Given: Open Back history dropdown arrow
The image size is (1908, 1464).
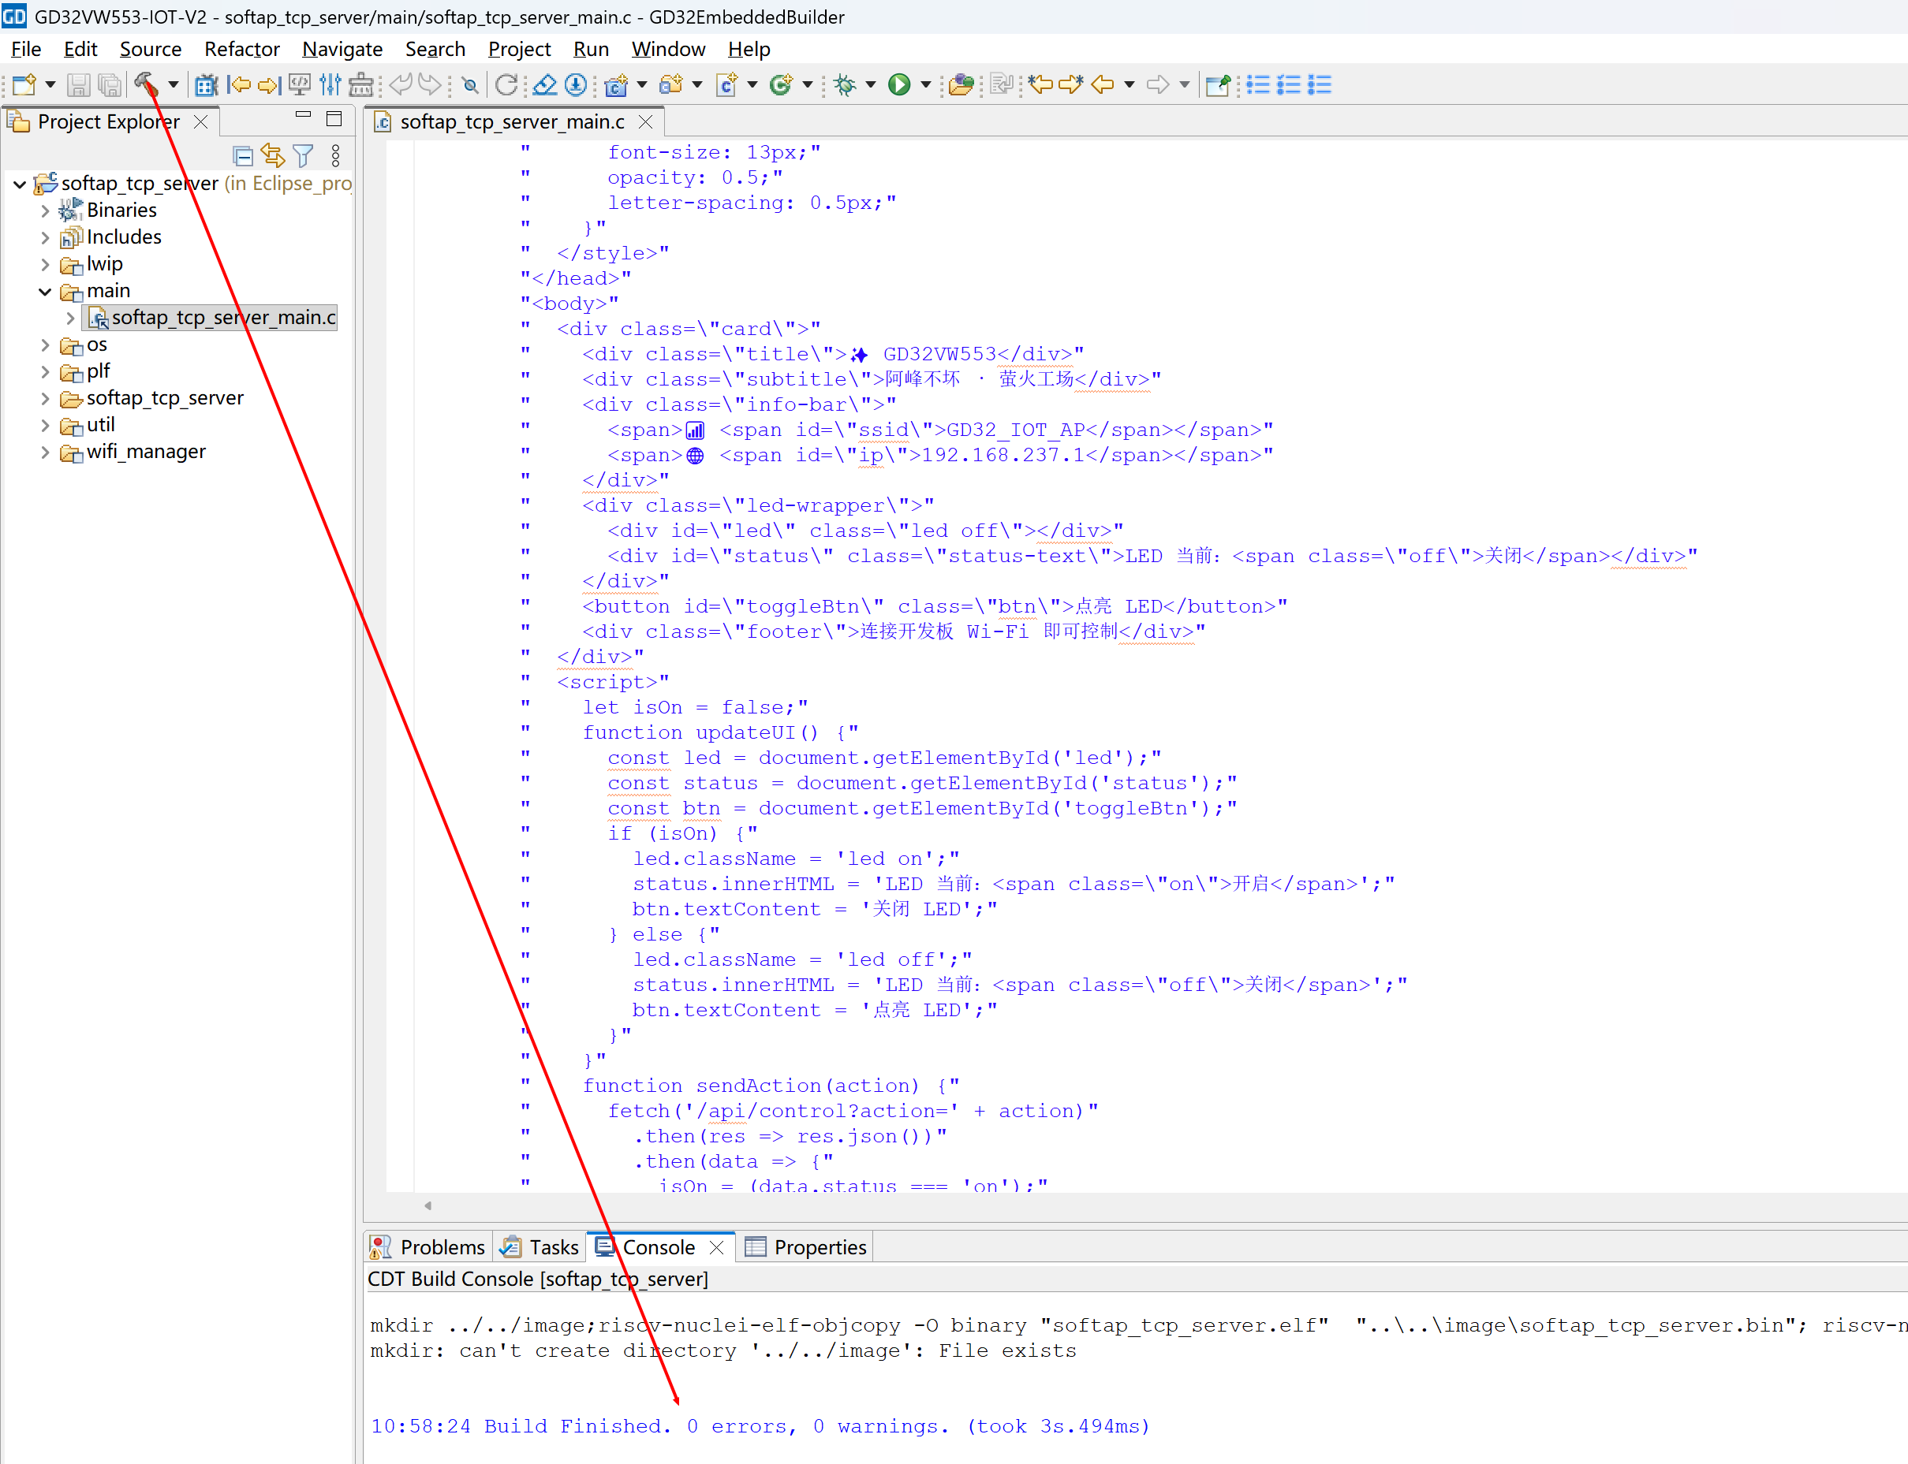Looking at the screenshot, I should point(1129,84).
